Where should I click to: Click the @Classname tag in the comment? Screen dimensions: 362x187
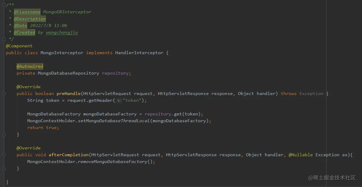coord(27,12)
